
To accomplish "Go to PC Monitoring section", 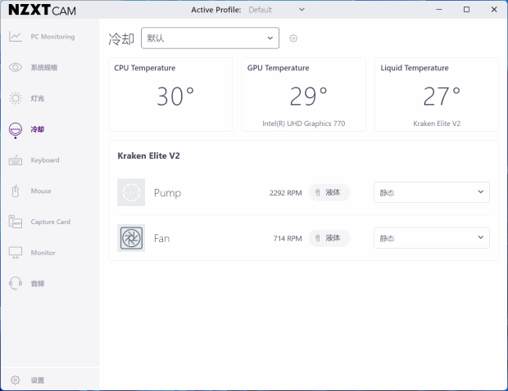I will (52, 37).
